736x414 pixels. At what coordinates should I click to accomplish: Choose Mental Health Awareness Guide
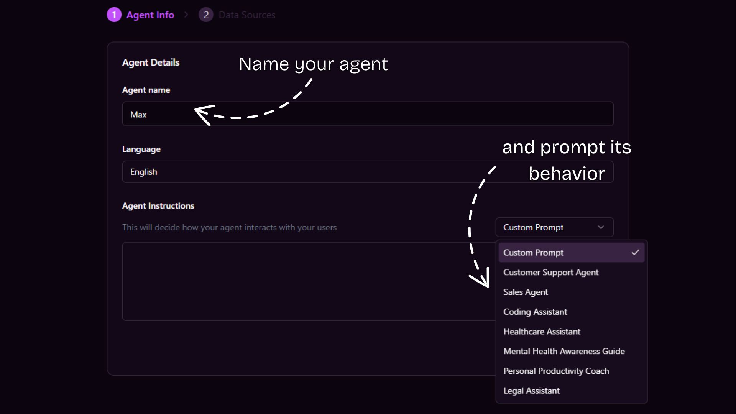click(x=564, y=351)
